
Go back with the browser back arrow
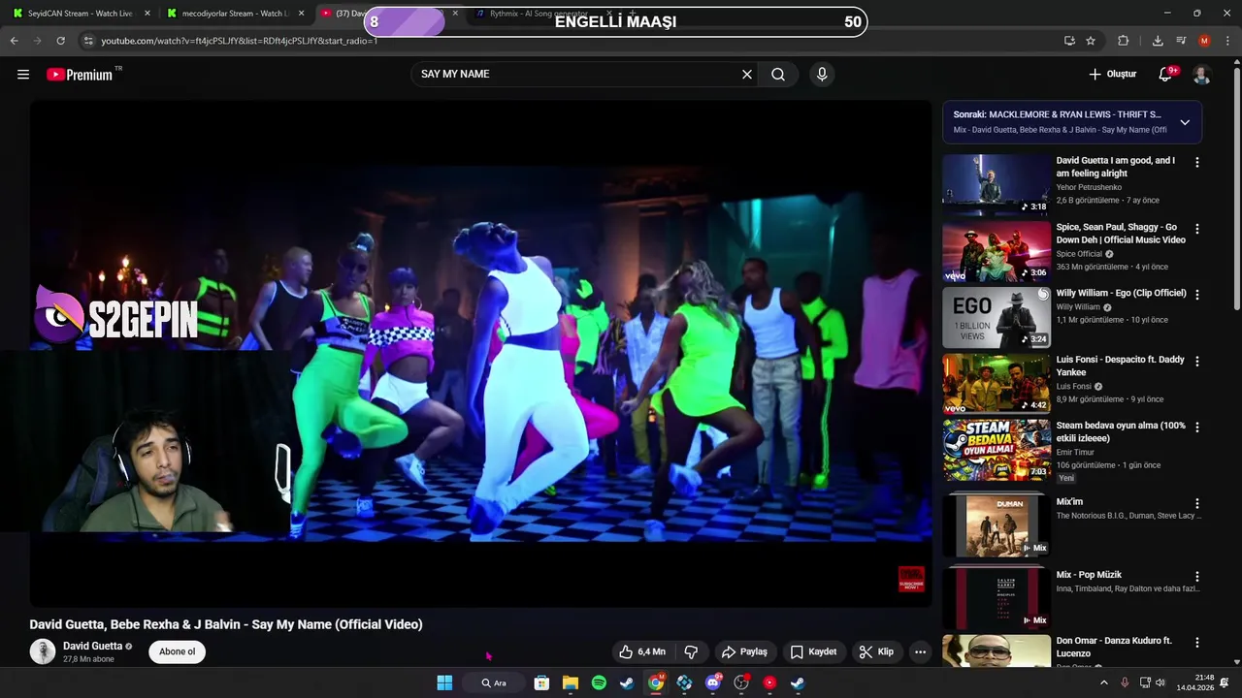[14, 41]
